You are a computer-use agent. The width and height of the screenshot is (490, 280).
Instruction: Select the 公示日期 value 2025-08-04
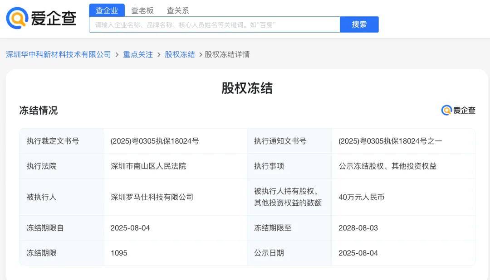coord(358,253)
